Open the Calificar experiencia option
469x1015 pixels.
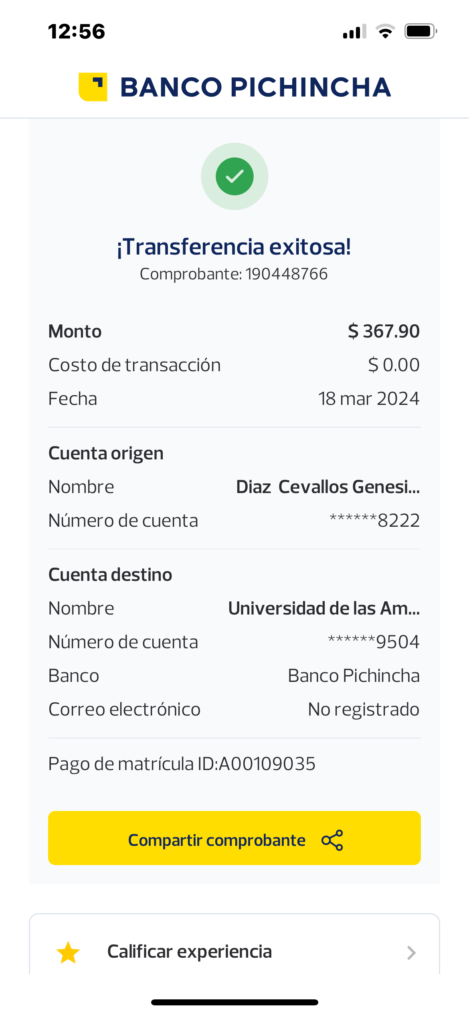(x=190, y=952)
